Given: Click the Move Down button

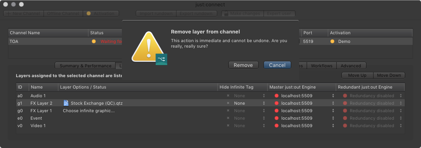Looking at the screenshot, I should pos(389,75).
